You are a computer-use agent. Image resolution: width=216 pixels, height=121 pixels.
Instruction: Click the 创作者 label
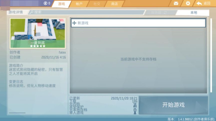[15, 52]
